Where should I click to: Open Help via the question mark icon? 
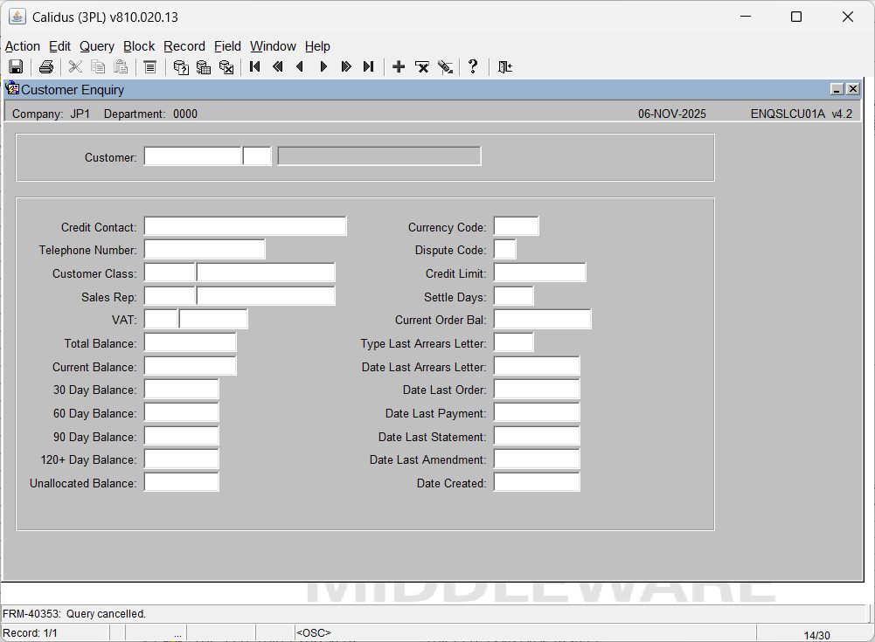(x=473, y=67)
